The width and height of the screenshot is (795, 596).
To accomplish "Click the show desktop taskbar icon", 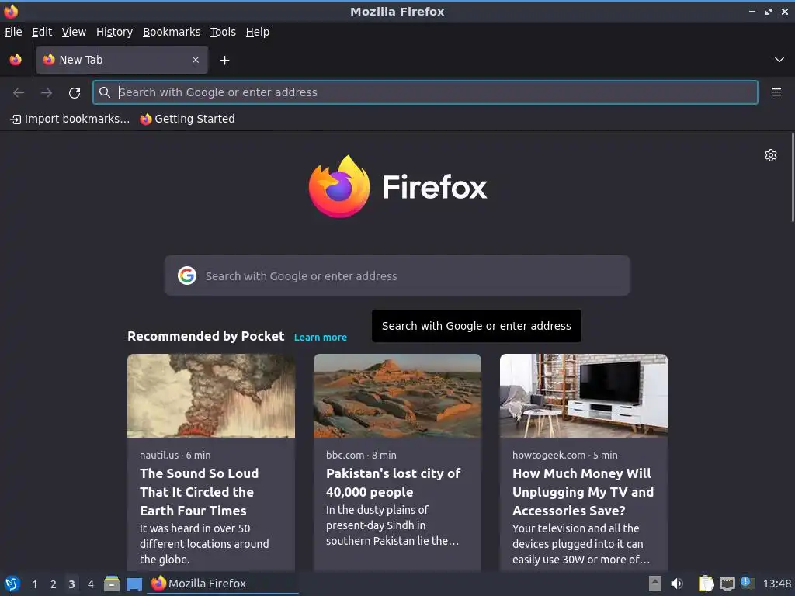I will click(x=134, y=584).
